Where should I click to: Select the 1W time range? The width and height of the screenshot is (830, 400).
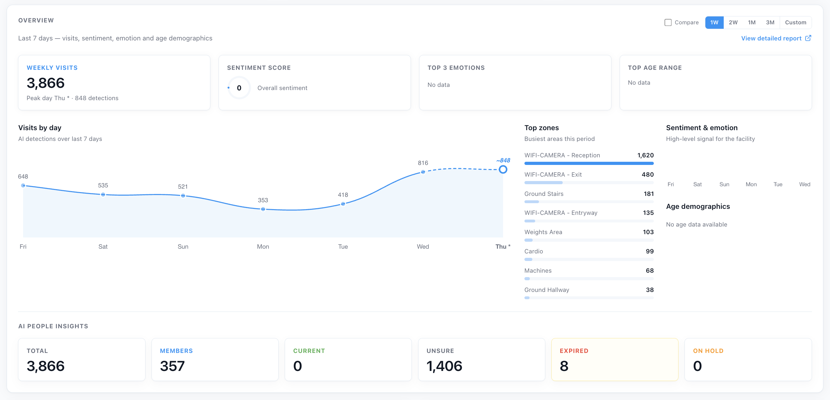(x=714, y=22)
